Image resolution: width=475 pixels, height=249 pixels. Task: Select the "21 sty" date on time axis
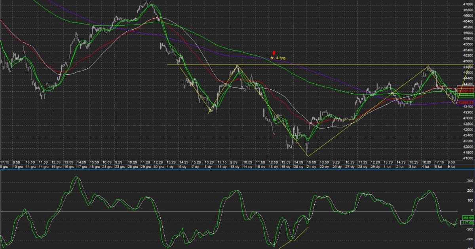pos(312,167)
